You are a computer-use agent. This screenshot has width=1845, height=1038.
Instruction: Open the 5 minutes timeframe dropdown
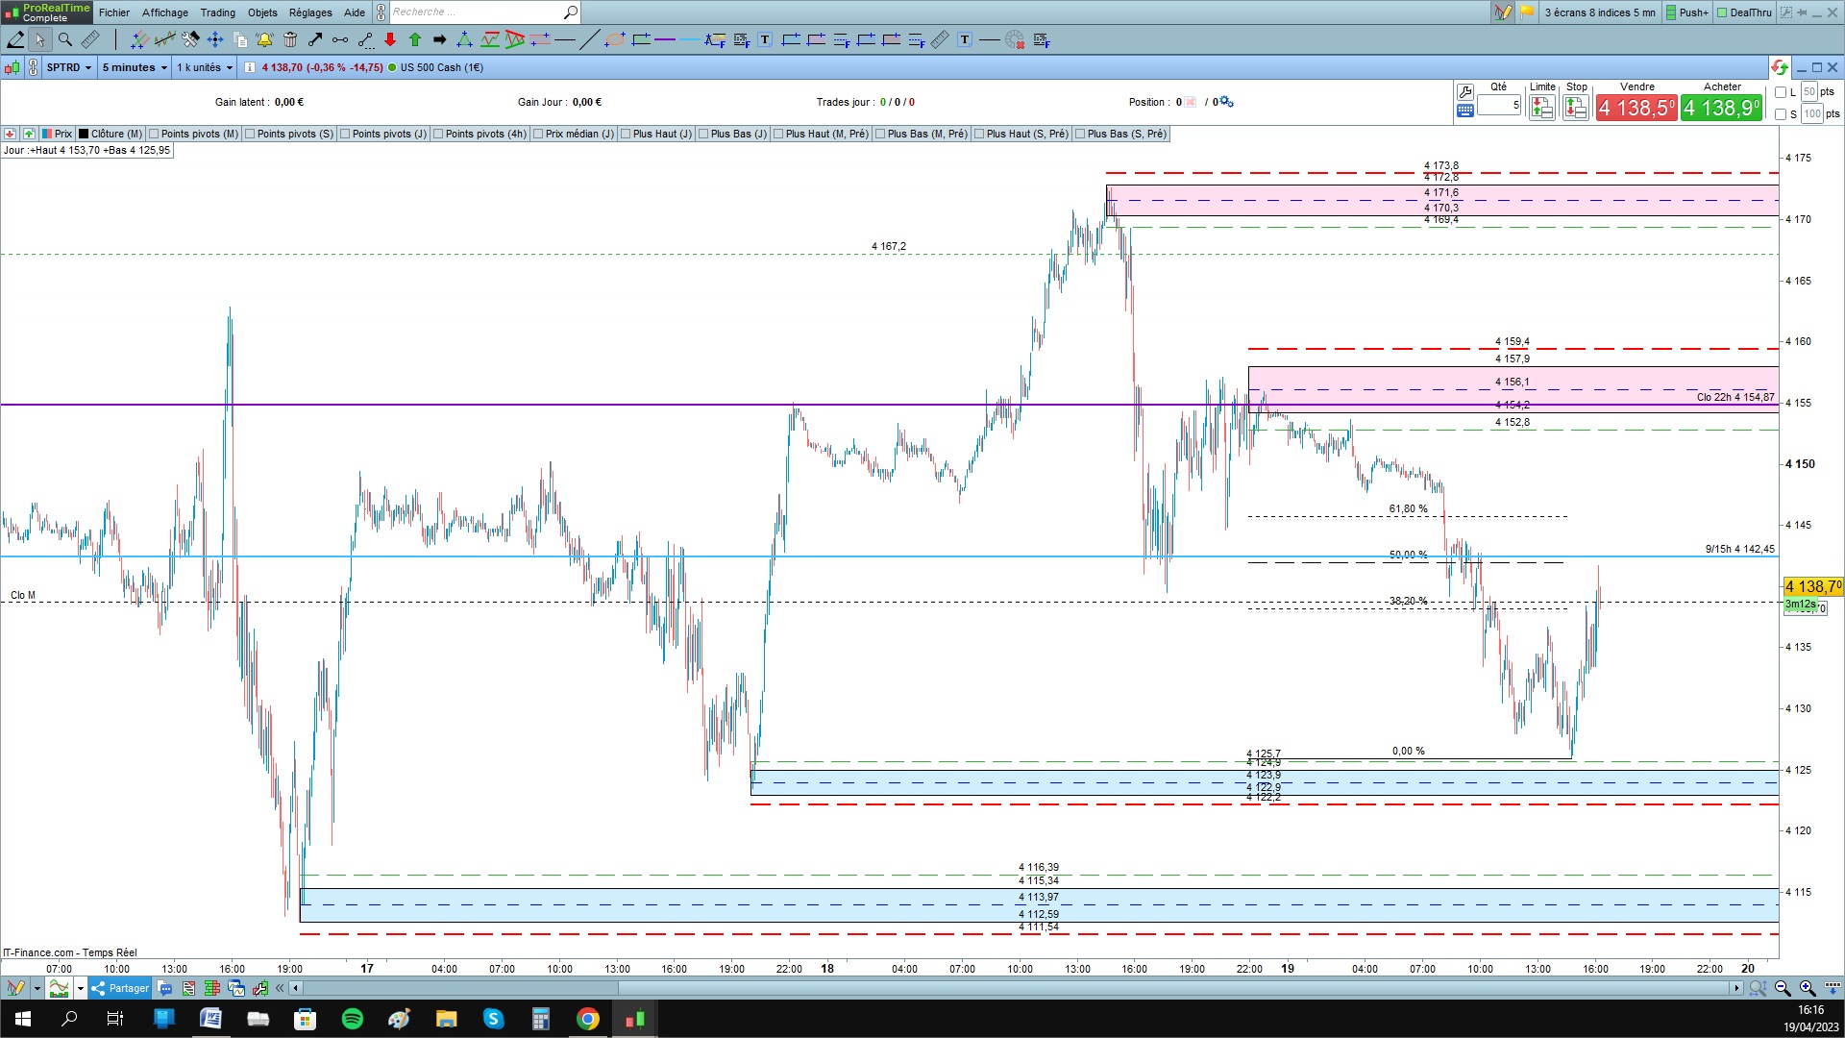135,67
